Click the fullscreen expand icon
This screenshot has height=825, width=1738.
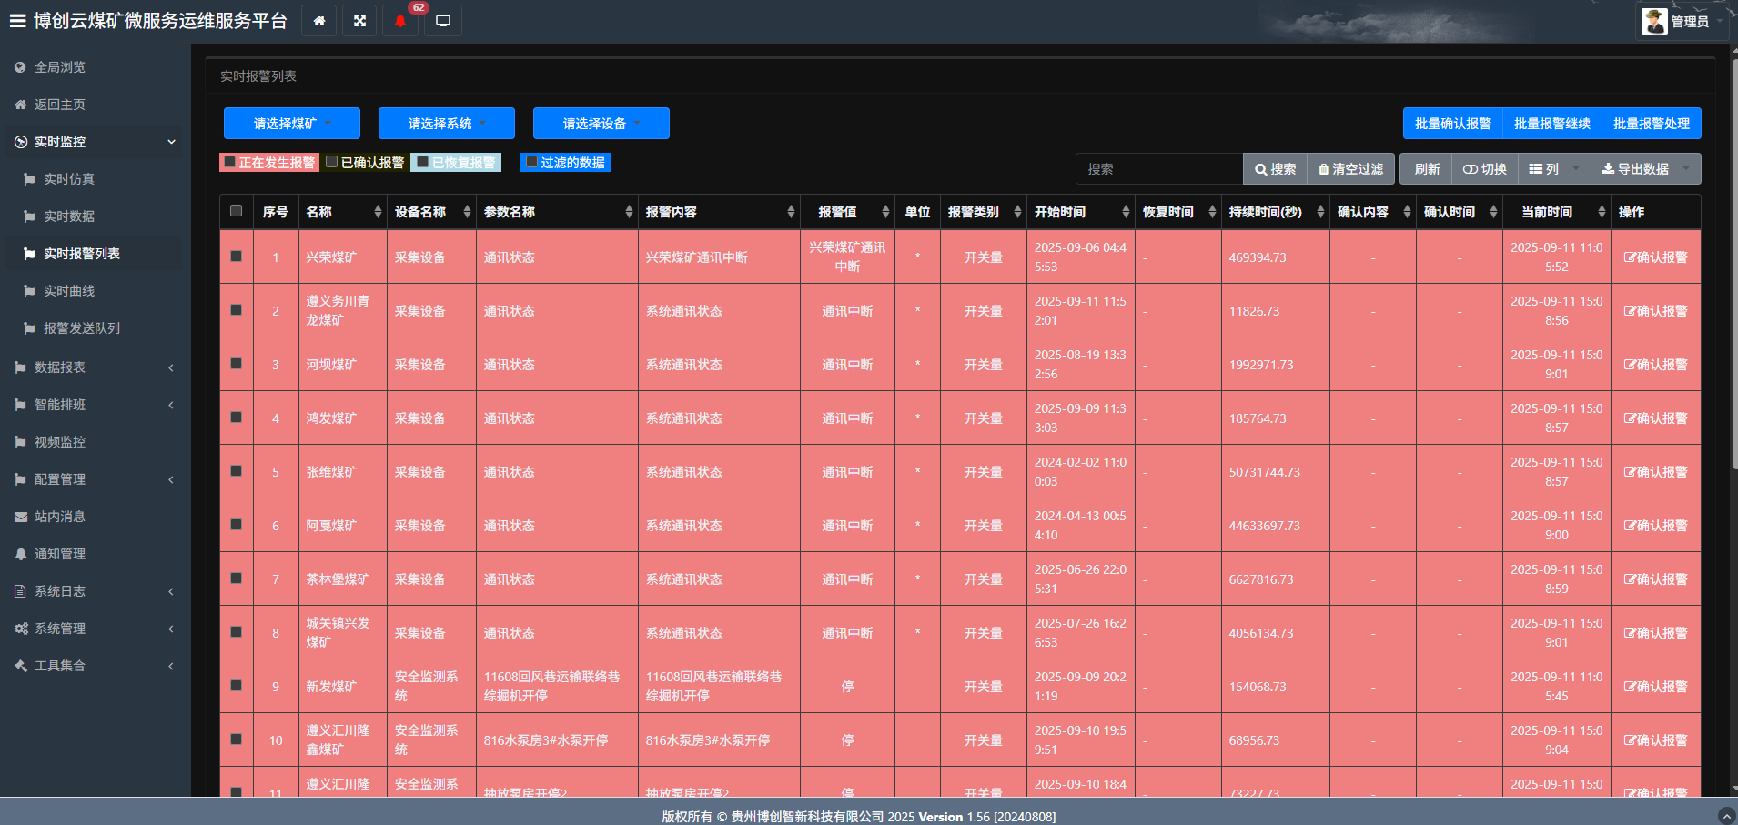pyautogui.click(x=360, y=21)
